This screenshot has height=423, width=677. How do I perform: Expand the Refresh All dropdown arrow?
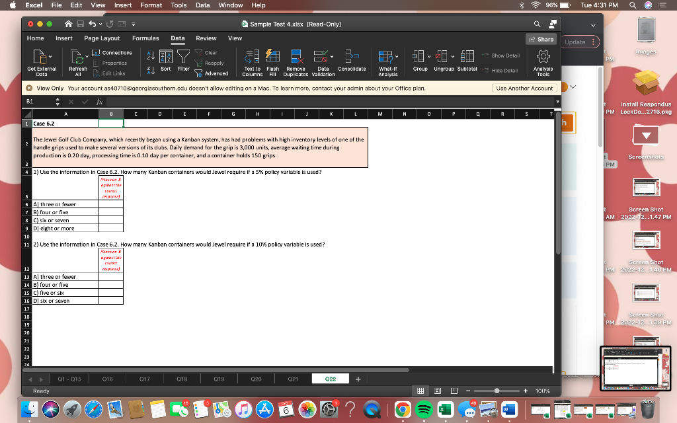87,57
